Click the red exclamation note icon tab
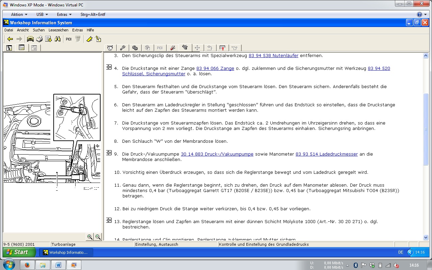Screen dimensions: 432x270 click(x=222, y=48)
